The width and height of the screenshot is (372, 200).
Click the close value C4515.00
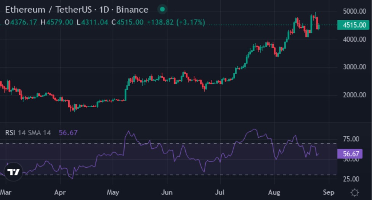tap(127, 22)
